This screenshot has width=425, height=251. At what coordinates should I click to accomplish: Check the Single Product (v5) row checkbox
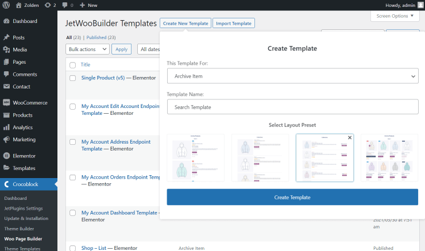click(x=72, y=78)
